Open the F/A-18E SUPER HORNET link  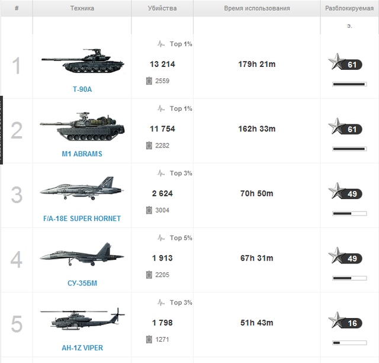click(82, 219)
